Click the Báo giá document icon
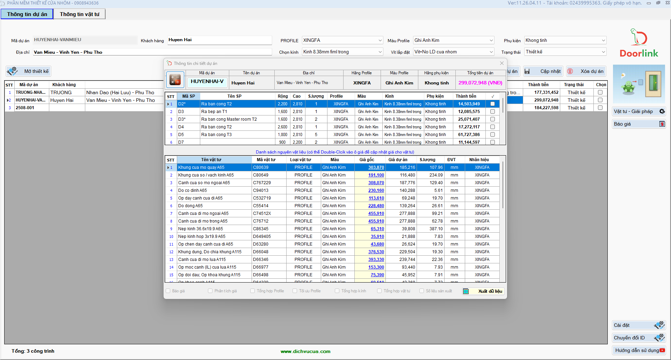The image size is (671, 360). point(662,124)
